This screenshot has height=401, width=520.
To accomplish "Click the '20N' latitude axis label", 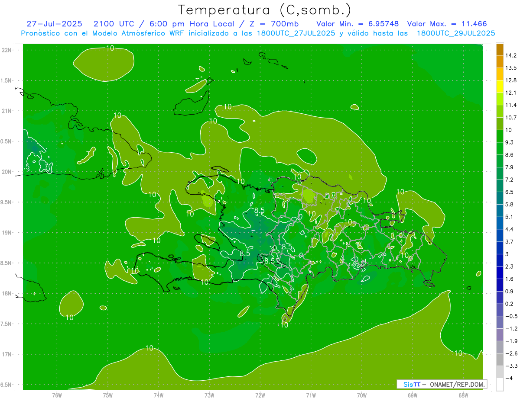I will tap(7, 172).
